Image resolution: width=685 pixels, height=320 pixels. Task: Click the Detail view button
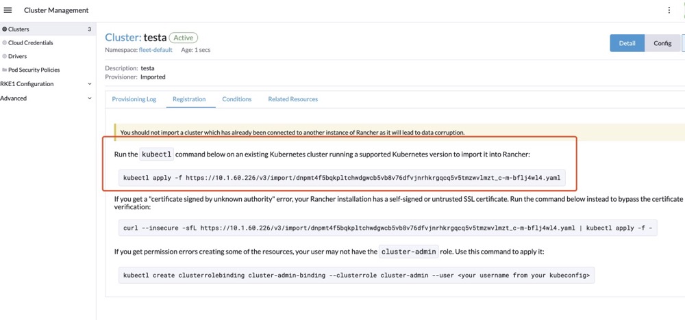[x=627, y=43]
